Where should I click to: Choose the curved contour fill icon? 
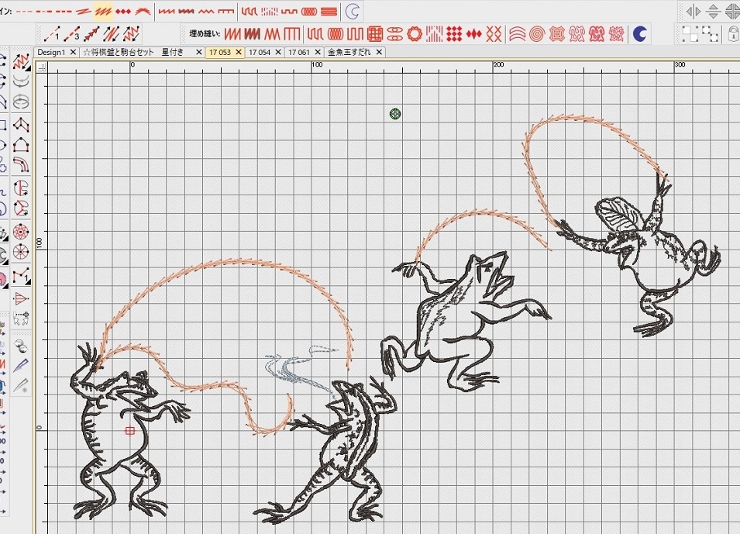click(x=517, y=34)
